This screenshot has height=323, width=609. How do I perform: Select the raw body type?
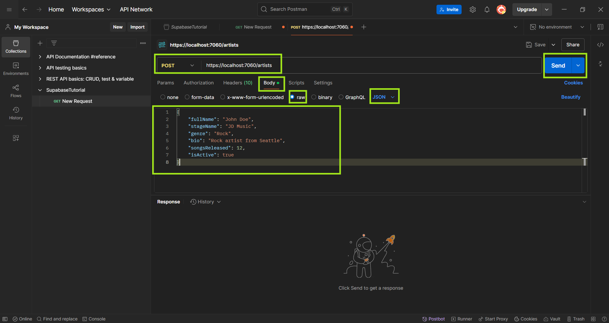[x=292, y=97]
